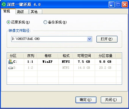Expand the image file path dropdown arrow

tap(90, 39)
